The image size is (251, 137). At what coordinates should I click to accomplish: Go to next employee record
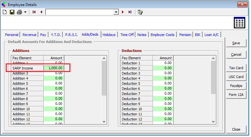pyautogui.click(x=123, y=12)
